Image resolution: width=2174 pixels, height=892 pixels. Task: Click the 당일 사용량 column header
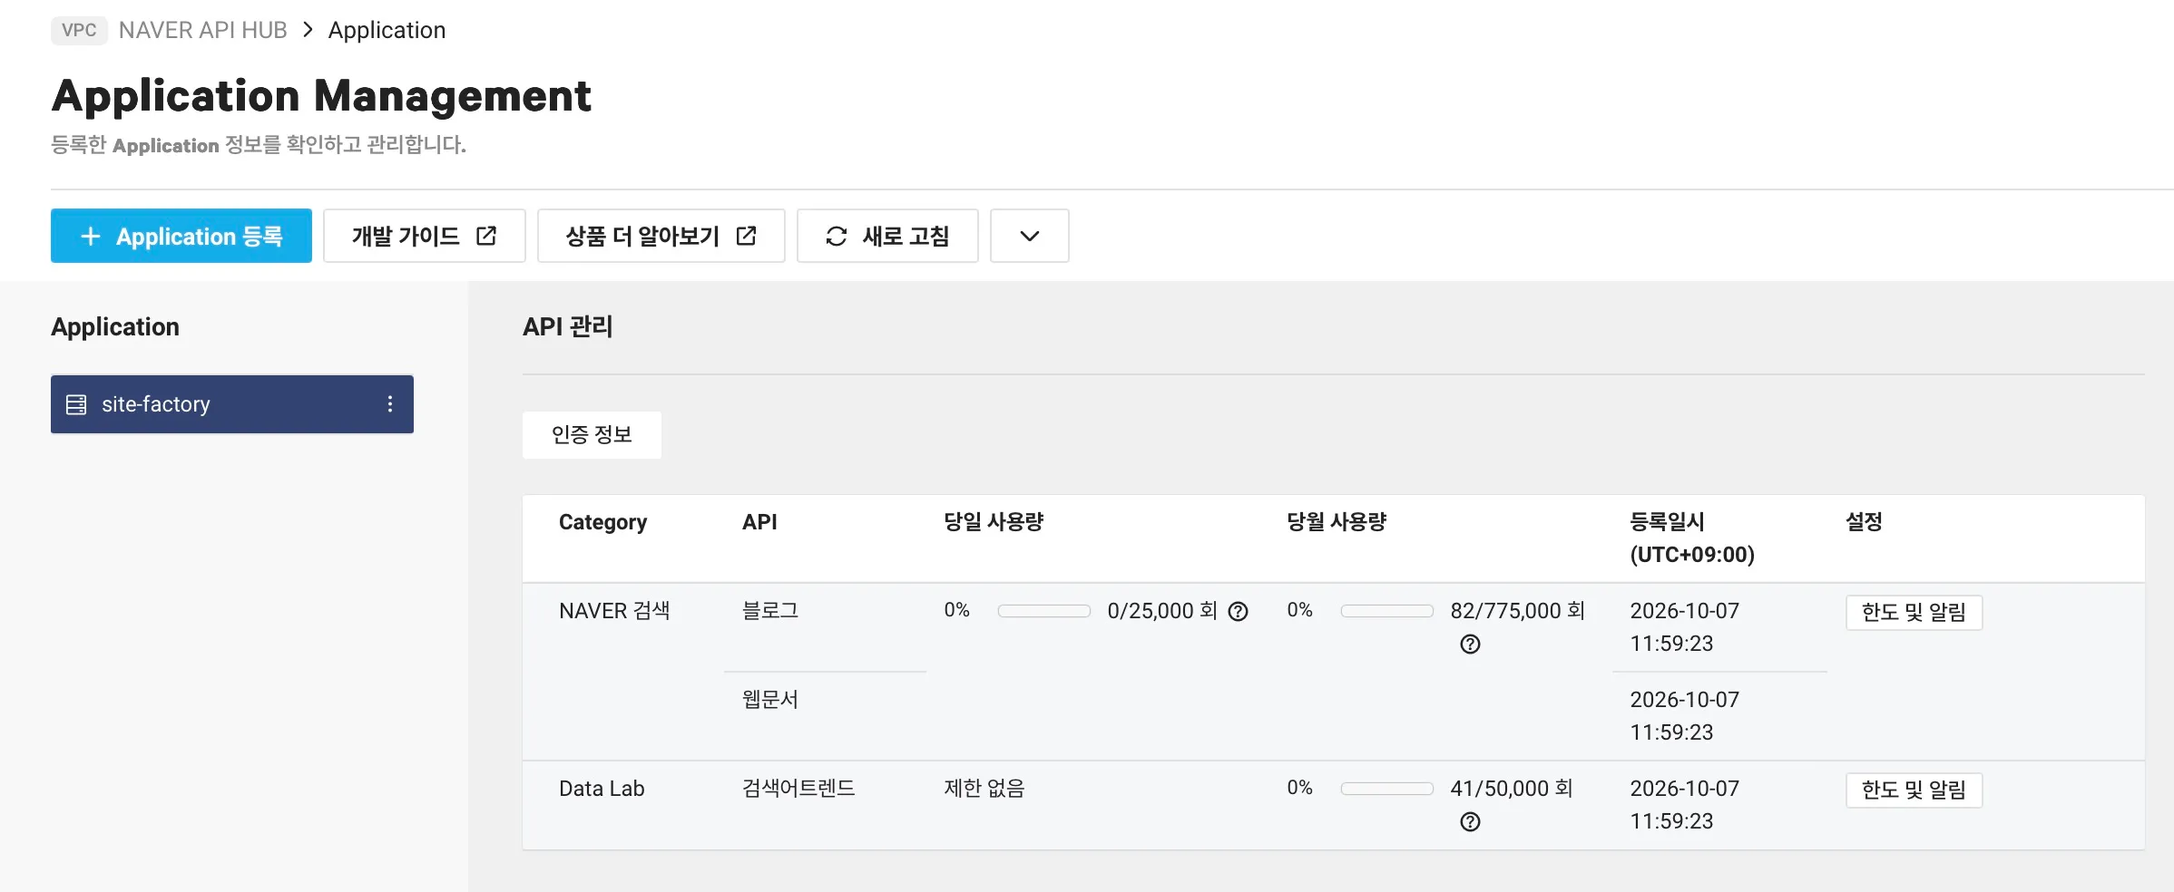click(x=994, y=522)
